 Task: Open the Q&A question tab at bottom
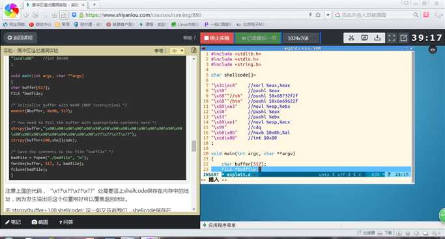click(66, 222)
